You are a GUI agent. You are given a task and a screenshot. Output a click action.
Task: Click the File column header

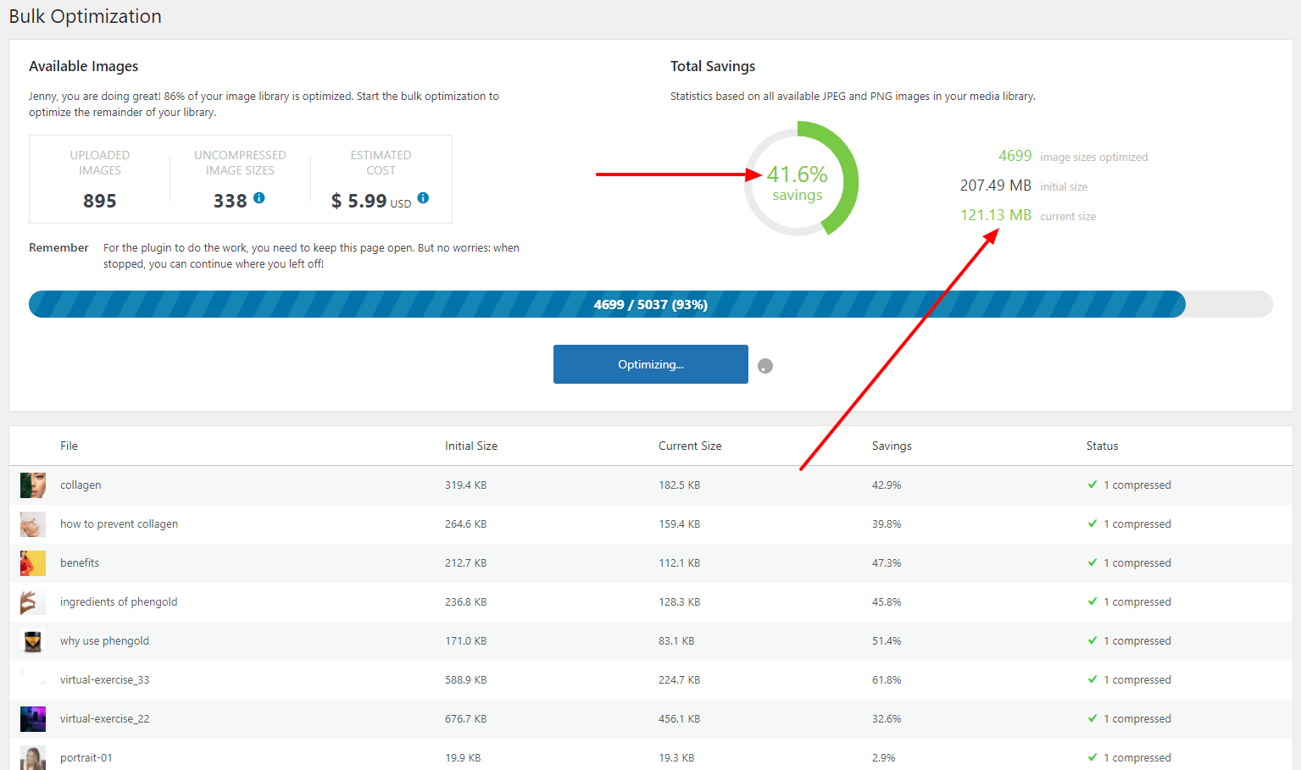69,446
